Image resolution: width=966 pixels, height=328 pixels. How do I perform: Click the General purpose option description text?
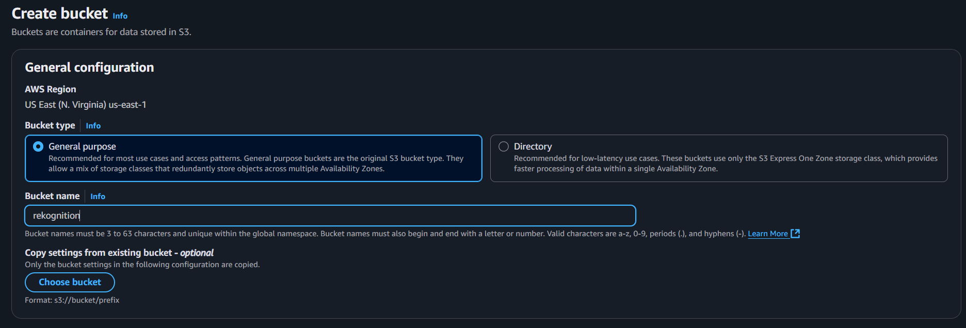(x=256, y=163)
